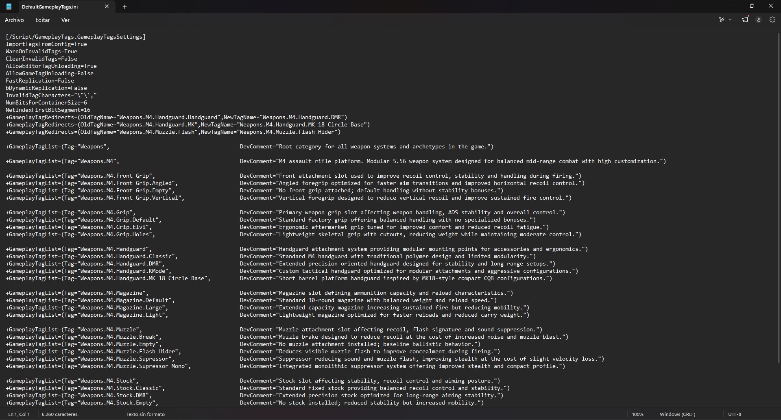This screenshot has width=781, height=420.
Task: Click the 6.260 caracteres count
Action: (x=60, y=414)
